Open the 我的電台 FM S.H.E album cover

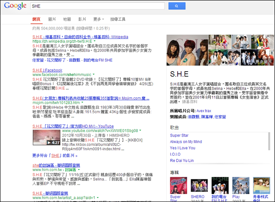click(x=220, y=185)
